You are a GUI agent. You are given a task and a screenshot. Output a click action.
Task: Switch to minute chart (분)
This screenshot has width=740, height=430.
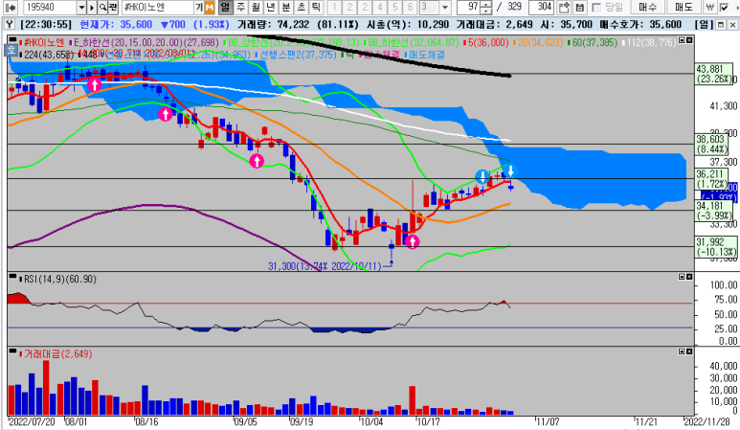286,7
